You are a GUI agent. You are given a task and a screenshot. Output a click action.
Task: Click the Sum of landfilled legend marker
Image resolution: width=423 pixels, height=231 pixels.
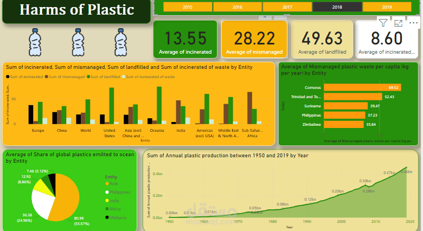coord(88,77)
